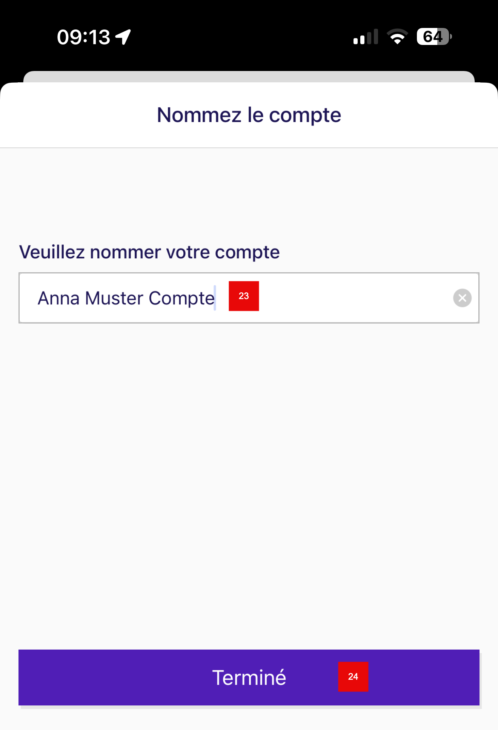
Task: Tap the battery indicator showing 64
Action: (x=433, y=37)
